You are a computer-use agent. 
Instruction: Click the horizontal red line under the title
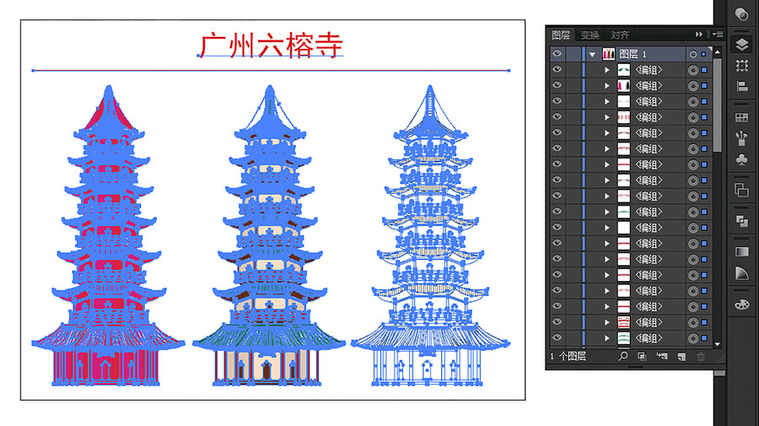271,71
